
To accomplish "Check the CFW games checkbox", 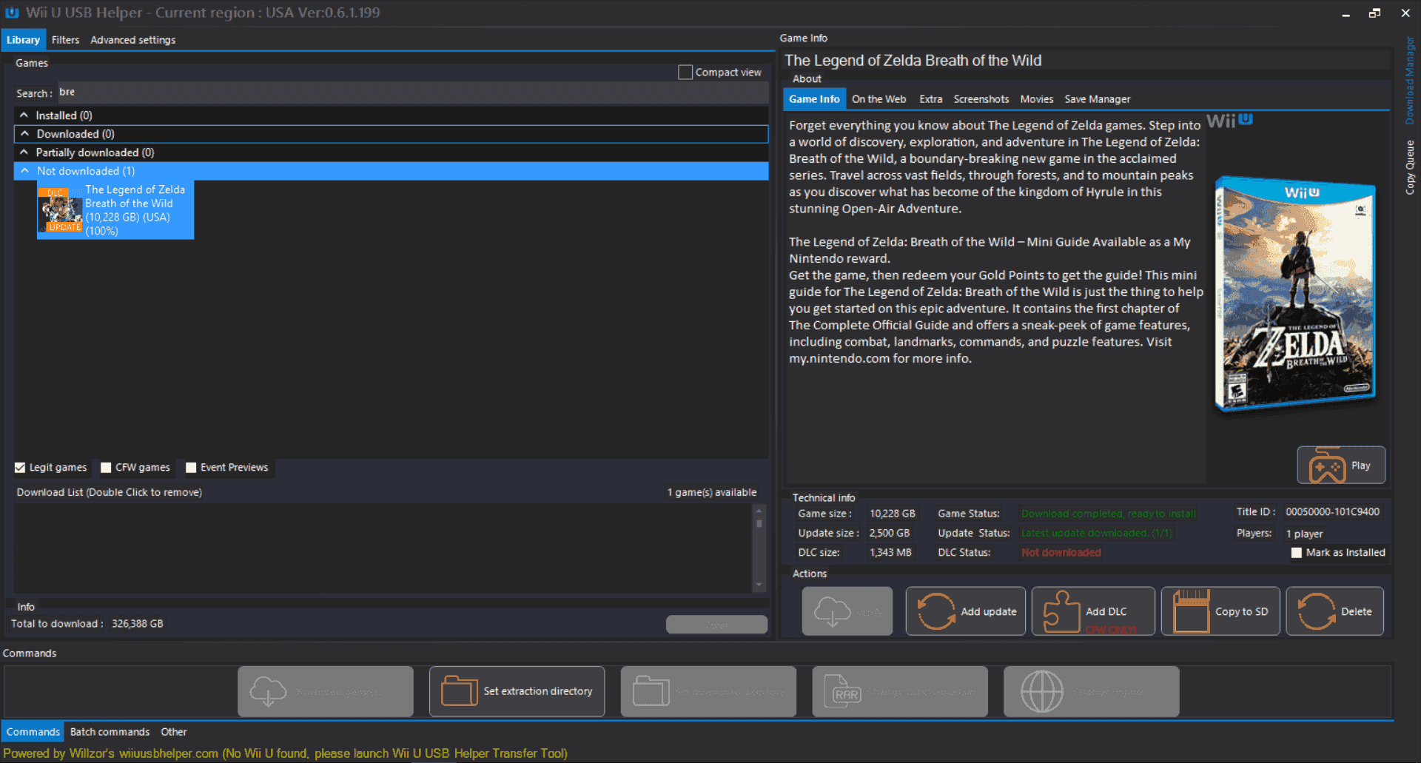I will (x=106, y=468).
